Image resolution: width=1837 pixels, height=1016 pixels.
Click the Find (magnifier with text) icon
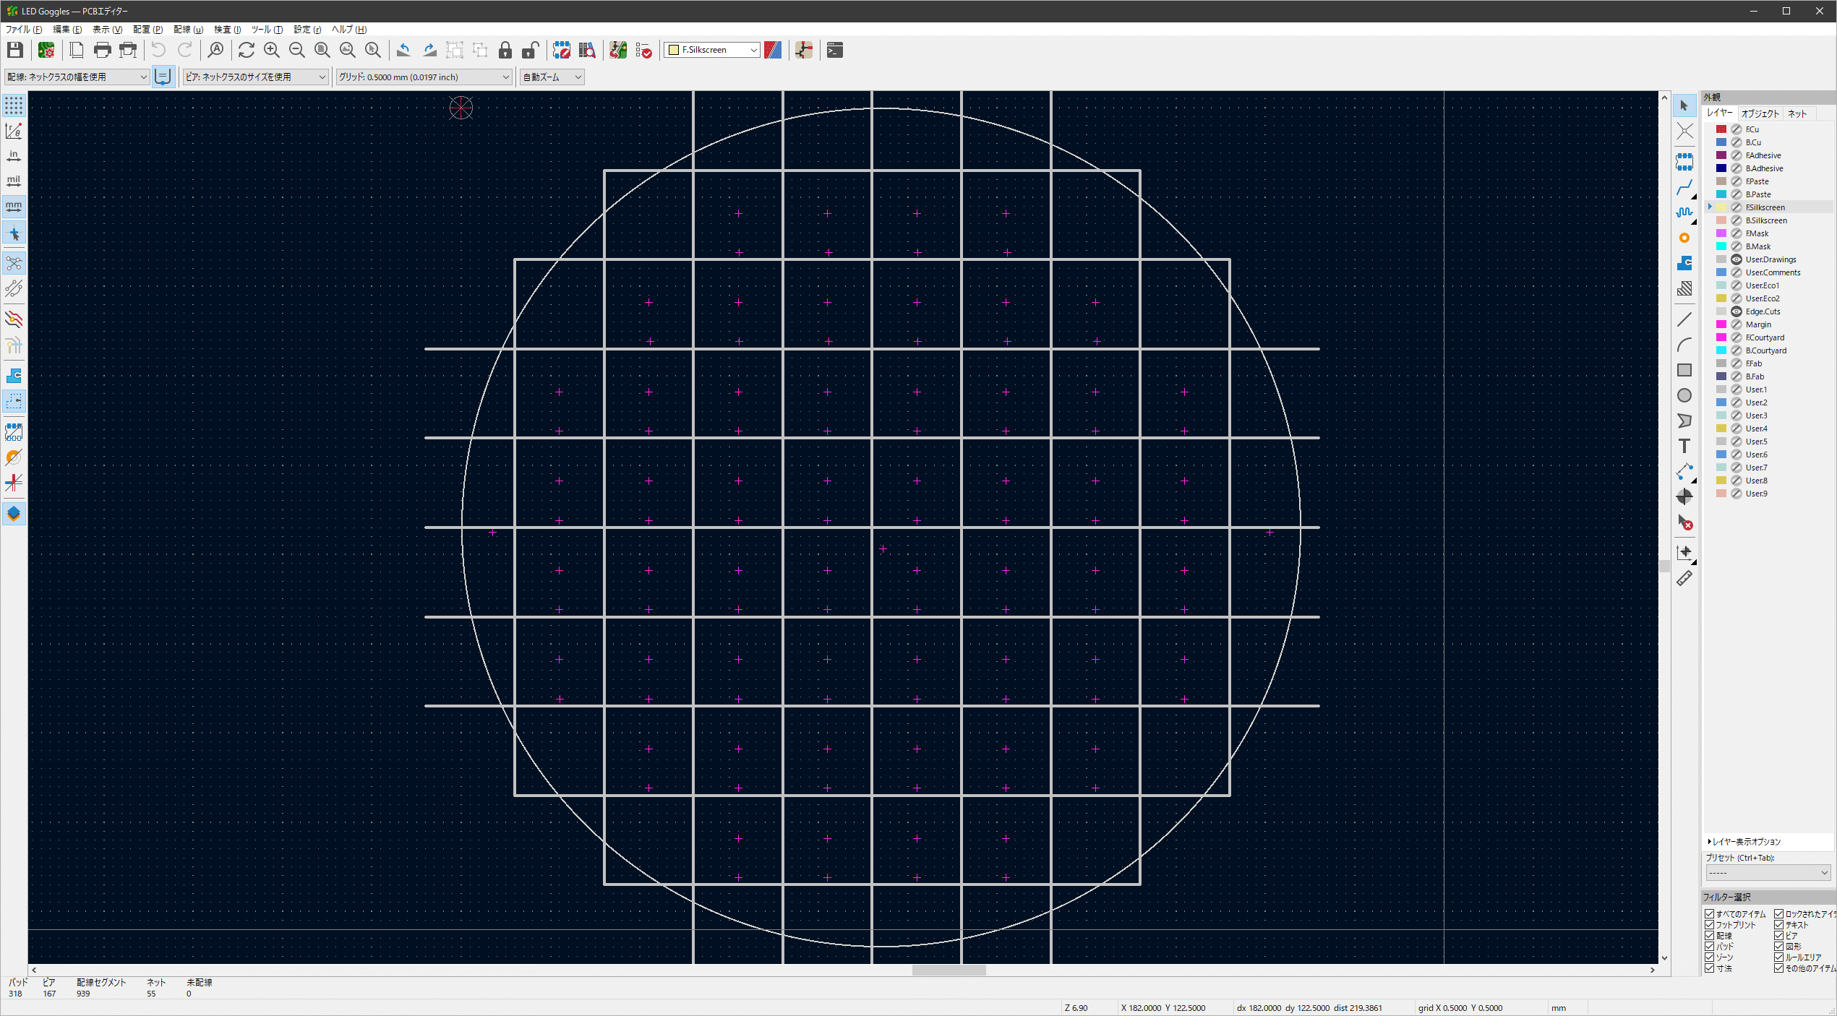coord(215,50)
